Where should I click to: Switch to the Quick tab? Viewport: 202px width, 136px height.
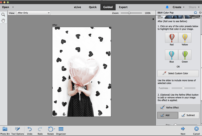tap(93, 7)
